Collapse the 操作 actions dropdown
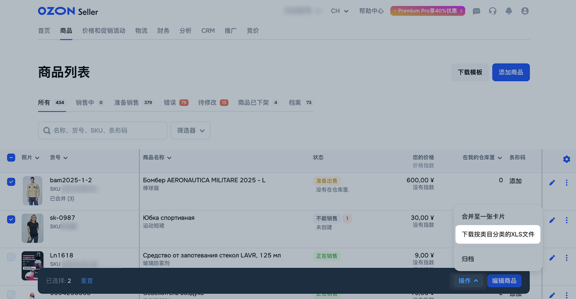Viewport: 576px width, 299px height. [x=468, y=281]
